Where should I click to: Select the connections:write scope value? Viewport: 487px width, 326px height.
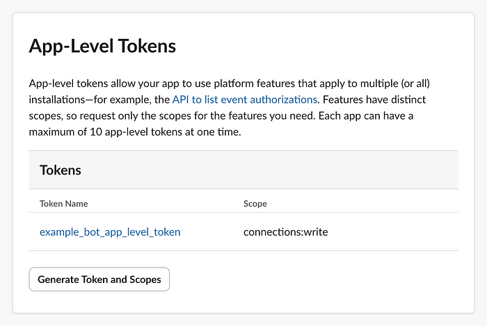tap(285, 232)
